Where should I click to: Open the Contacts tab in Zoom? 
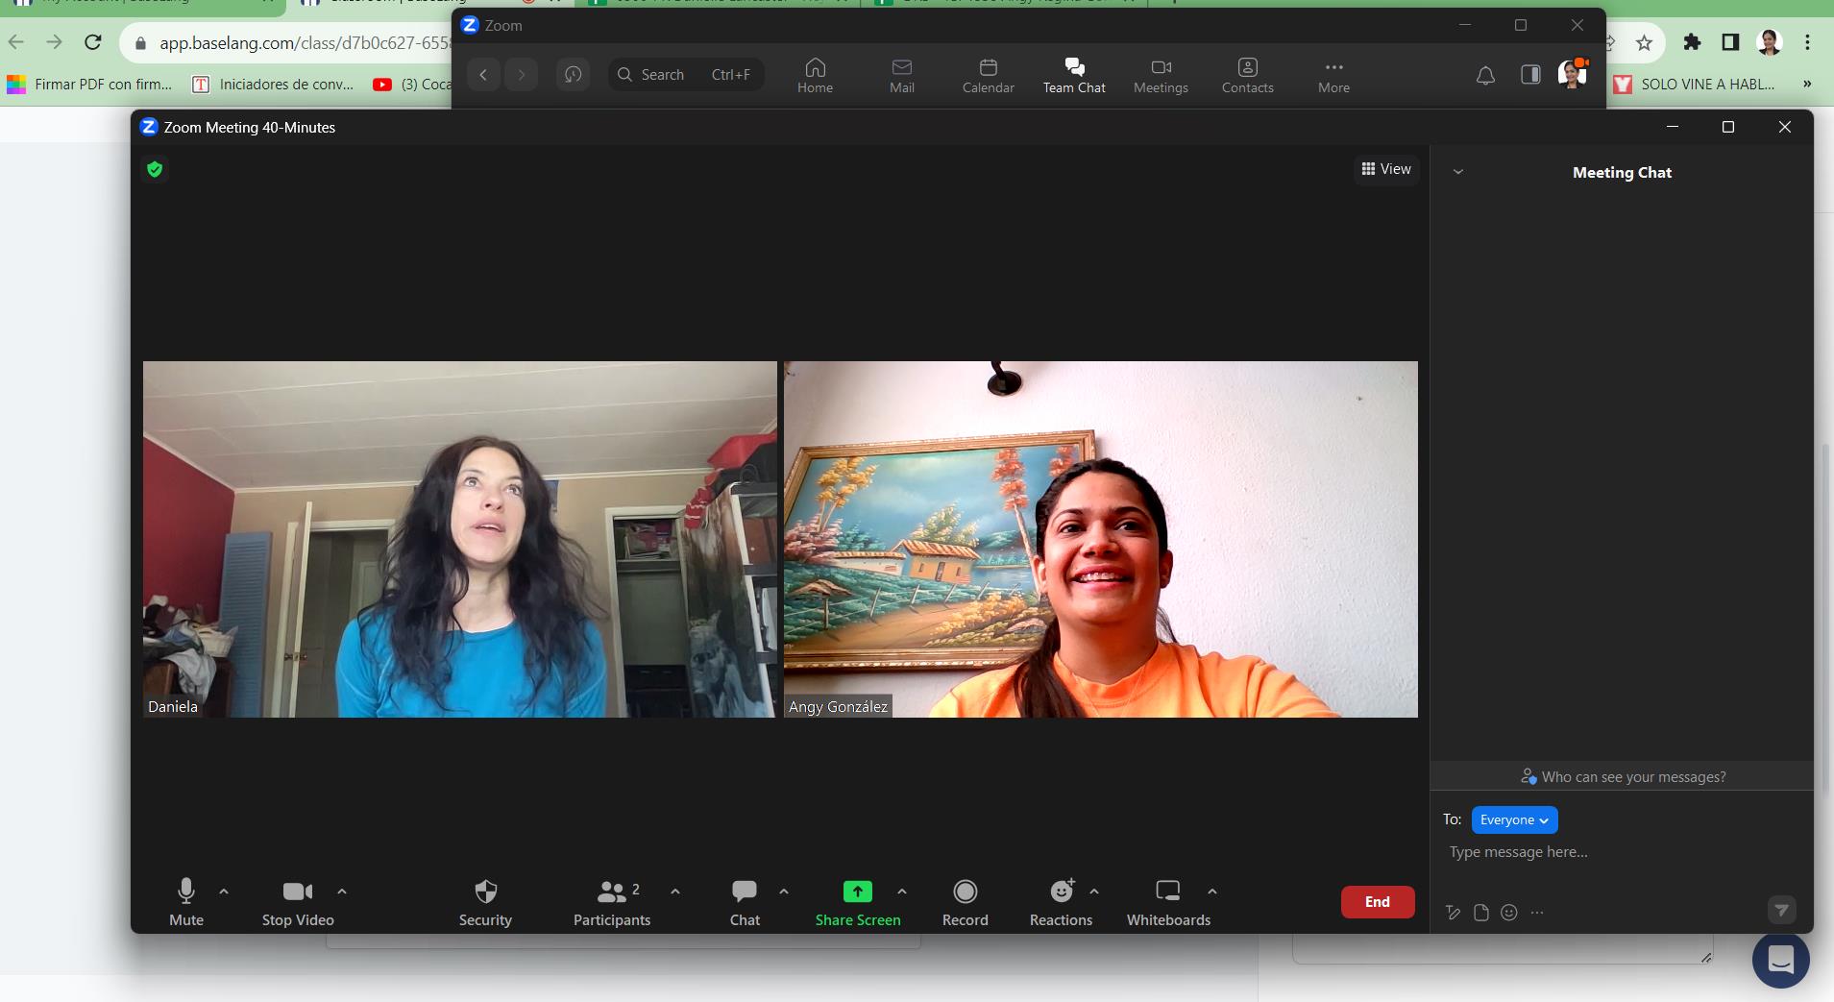point(1247,75)
